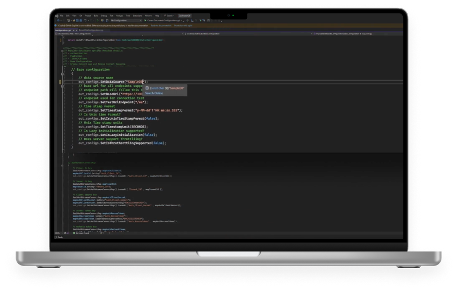Click the Ready status bar icon
Screen dimensions: 457x291
(x=56, y=237)
